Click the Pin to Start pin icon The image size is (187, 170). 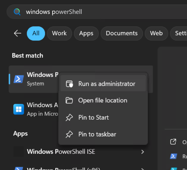(69, 118)
